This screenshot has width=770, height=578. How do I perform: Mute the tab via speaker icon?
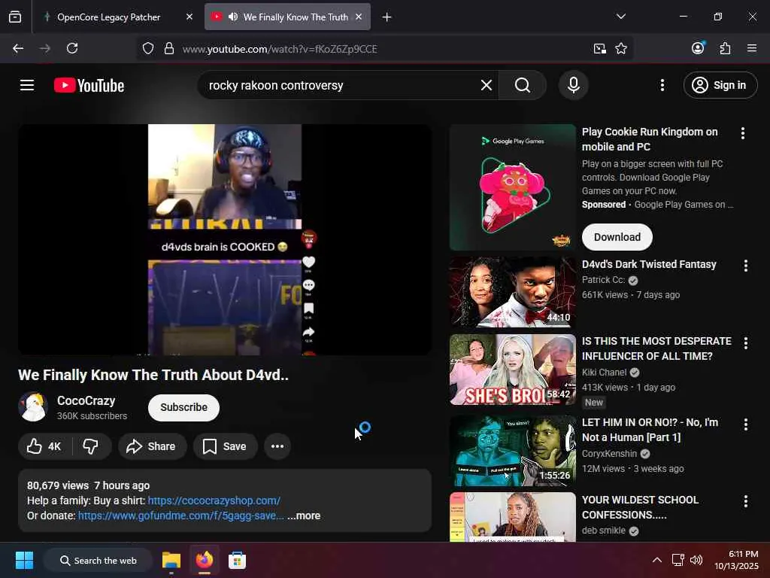click(233, 17)
